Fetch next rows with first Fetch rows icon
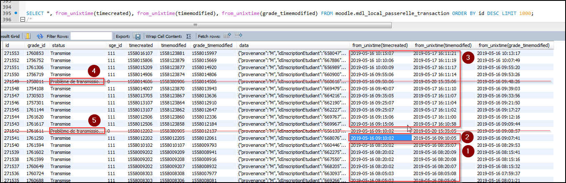Screen dimensions: 566x183 (228, 36)
